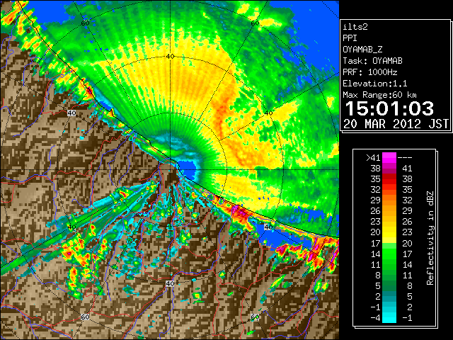Select the northwest 40 km range label
Screen dimensions: 453x340
pyautogui.click(x=71, y=113)
